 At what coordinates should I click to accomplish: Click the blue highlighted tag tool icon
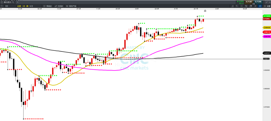coord(260,6)
